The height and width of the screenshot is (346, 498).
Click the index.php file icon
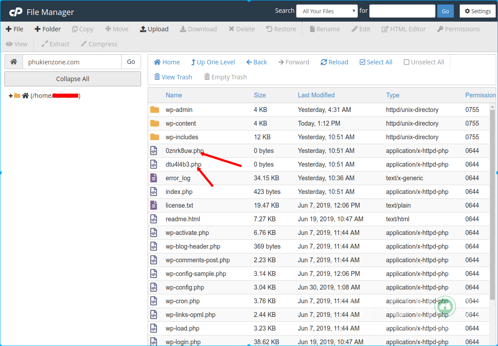(154, 192)
